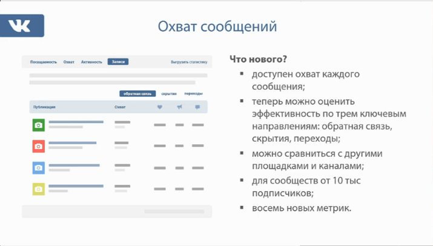This screenshot has width=433, height=246.
Task: Click the green camera post icon
Action: click(38, 125)
